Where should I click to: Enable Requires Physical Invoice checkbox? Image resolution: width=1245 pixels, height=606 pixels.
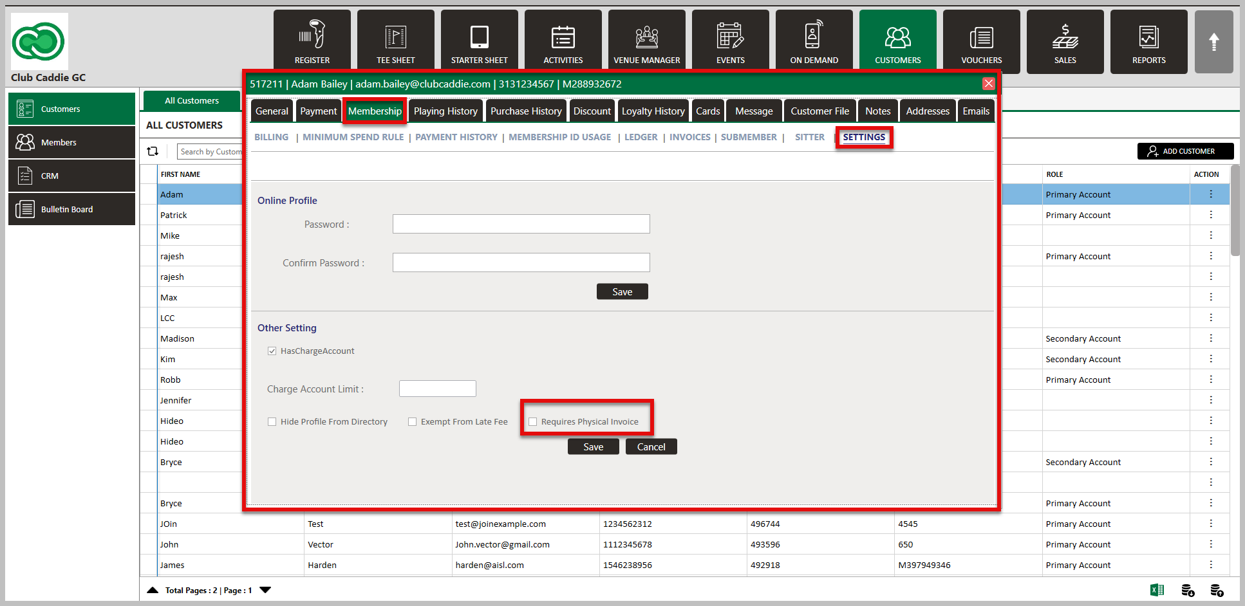[533, 422]
